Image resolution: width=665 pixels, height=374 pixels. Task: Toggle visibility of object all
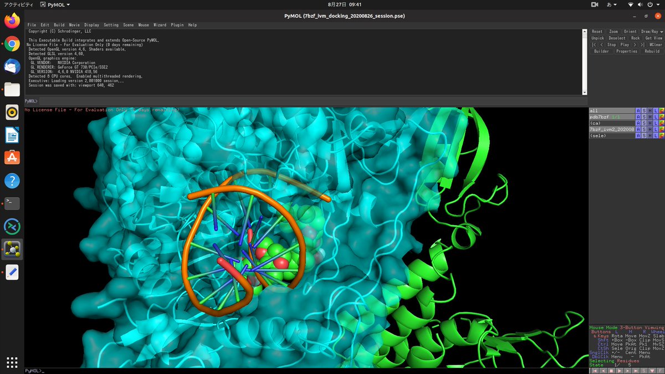[612, 111]
